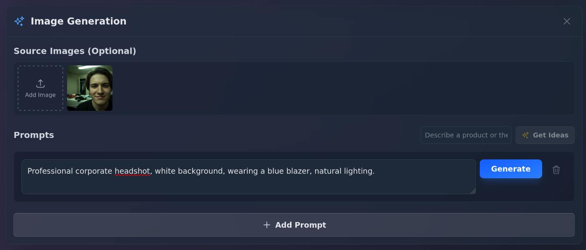Delete the prompt using the trash icon
The height and width of the screenshot is (250, 586).
click(x=556, y=170)
